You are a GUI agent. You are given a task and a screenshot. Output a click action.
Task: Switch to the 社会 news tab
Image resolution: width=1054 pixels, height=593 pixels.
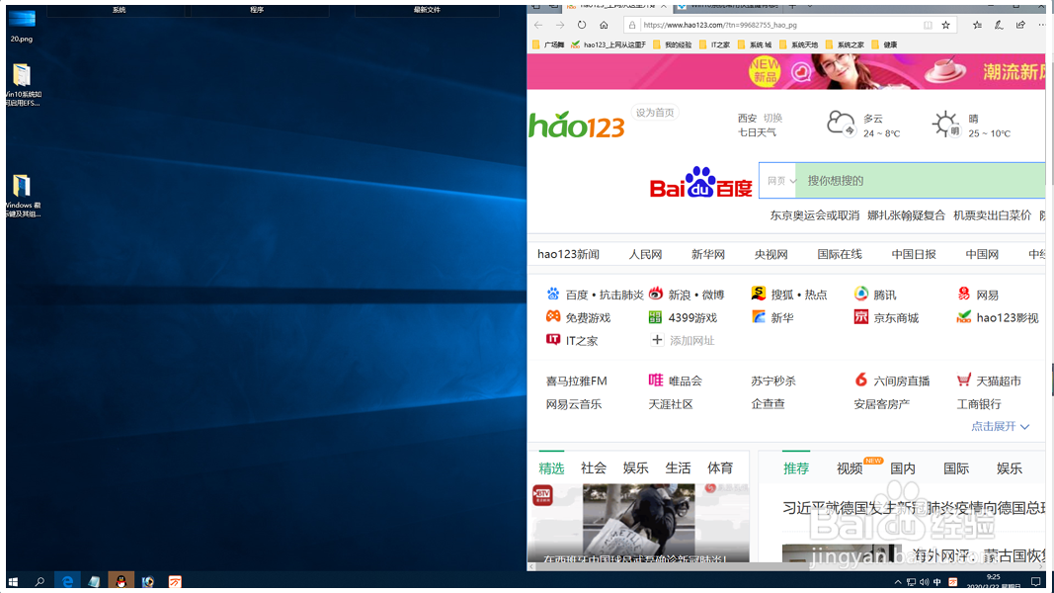(594, 467)
